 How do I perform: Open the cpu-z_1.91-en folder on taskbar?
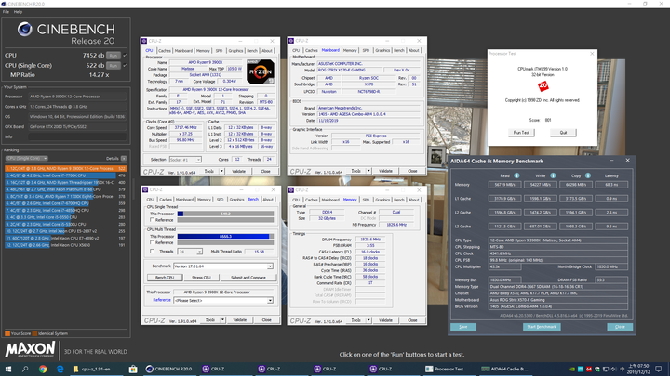click(x=95, y=369)
